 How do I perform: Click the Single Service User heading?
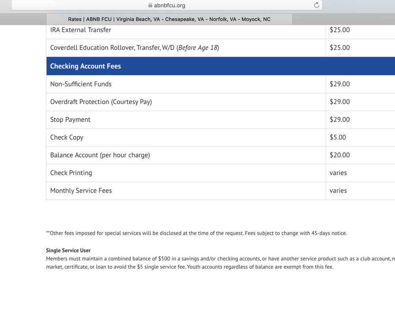pos(68,251)
